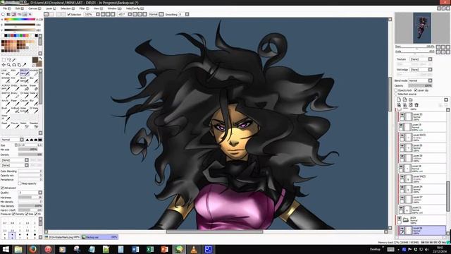
Task: Select the Eyedropper color picker tool
Action: coord(24,65)
